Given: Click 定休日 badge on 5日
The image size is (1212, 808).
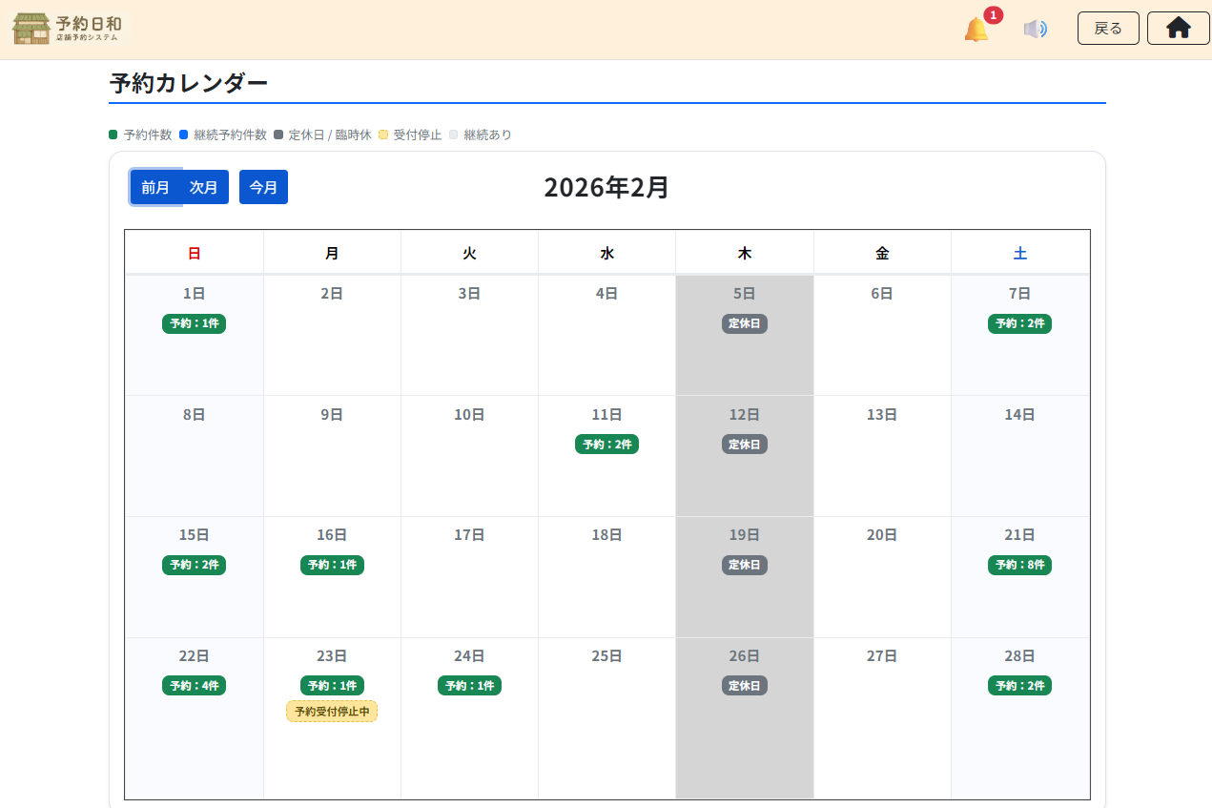Looking at the screenshot, I should click(x=745, y=323).
